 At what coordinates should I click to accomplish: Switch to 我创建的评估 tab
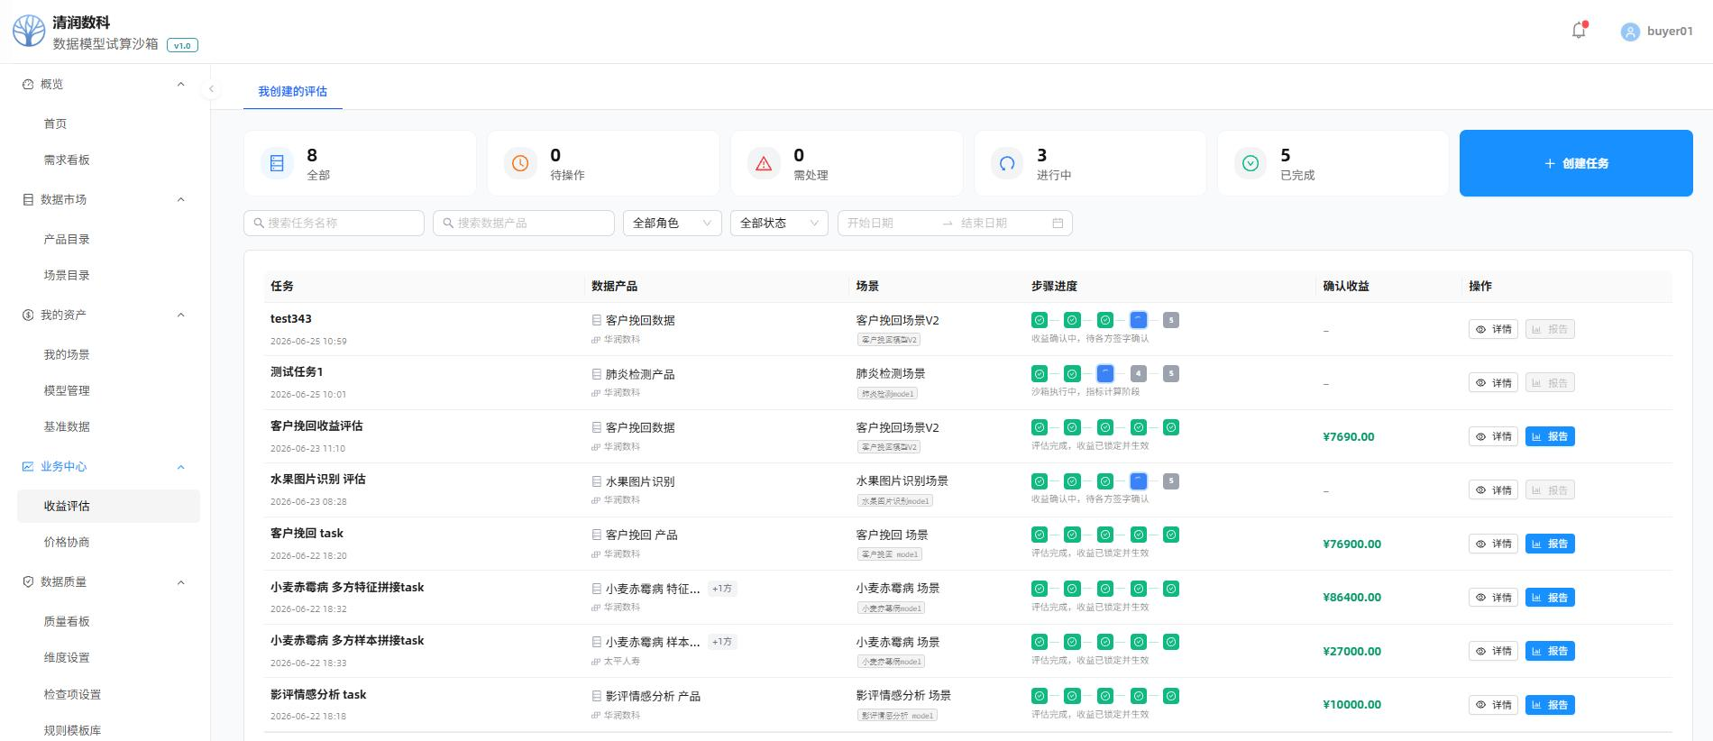[x=292, y=91]
